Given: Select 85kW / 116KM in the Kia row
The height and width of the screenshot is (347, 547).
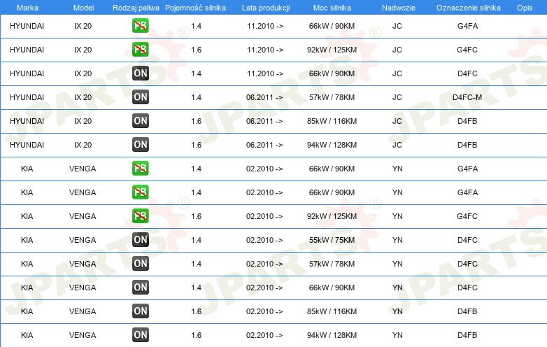Looking at the screenshot, I should [332, 311].
